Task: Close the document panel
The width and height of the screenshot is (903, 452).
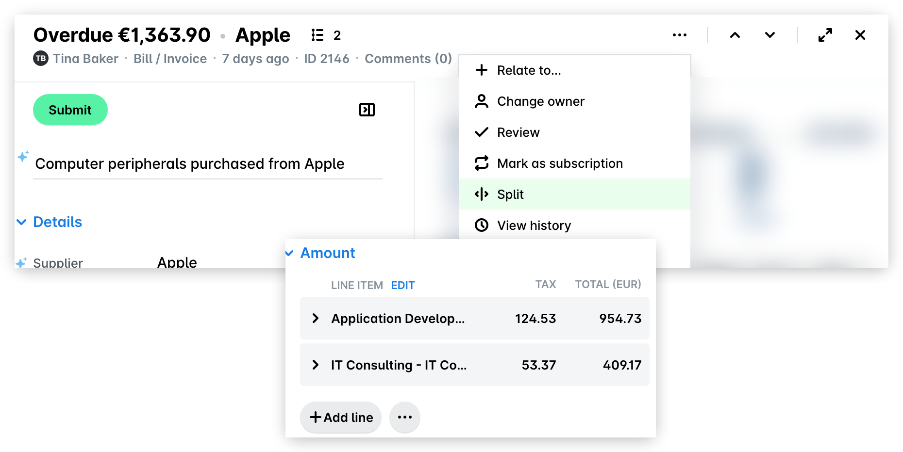Action: coord(860,35)
